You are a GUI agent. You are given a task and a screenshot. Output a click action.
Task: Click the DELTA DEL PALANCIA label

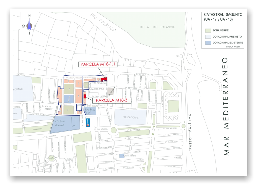click(x=157, y=27)
